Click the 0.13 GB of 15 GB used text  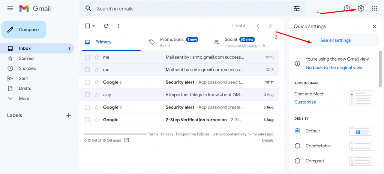coord(103,141)
